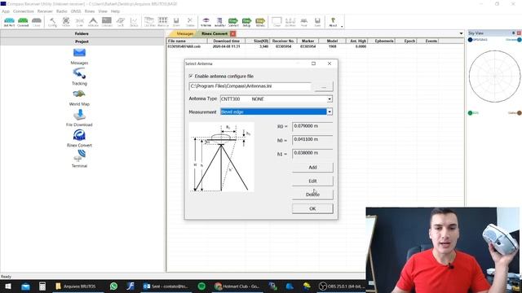Click the greyed Close connection icon

[x=36, y=22]
